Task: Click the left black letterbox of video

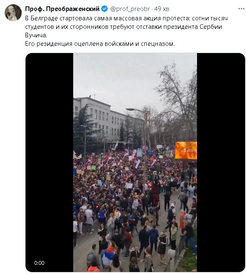Action: point(49,163)
